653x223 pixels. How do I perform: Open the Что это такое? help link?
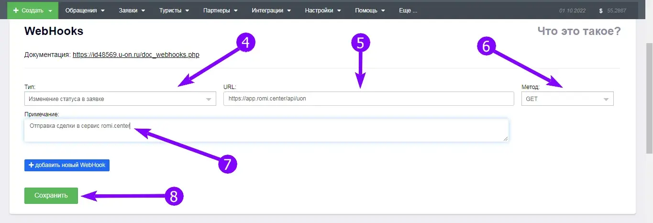click(x=579, y=32)
